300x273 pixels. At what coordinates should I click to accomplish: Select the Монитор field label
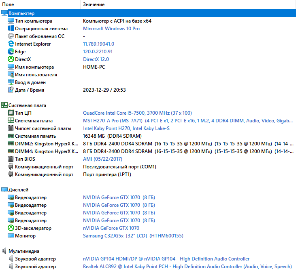[25, 236]
